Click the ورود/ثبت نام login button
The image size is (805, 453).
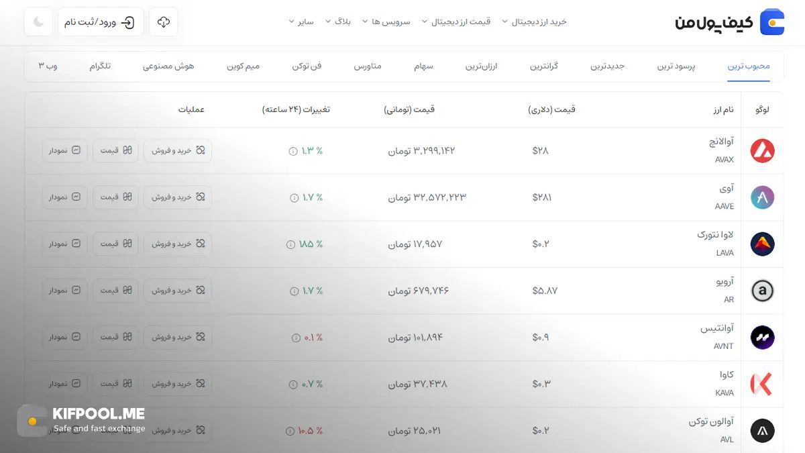tap(101, 22)
